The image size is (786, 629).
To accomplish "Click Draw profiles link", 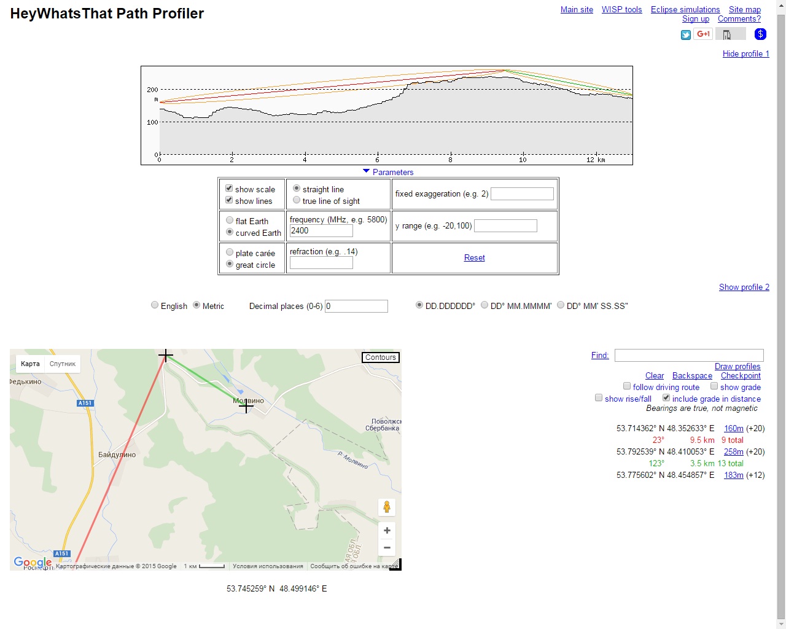I will pyautogui.click(x=737, y=367).
